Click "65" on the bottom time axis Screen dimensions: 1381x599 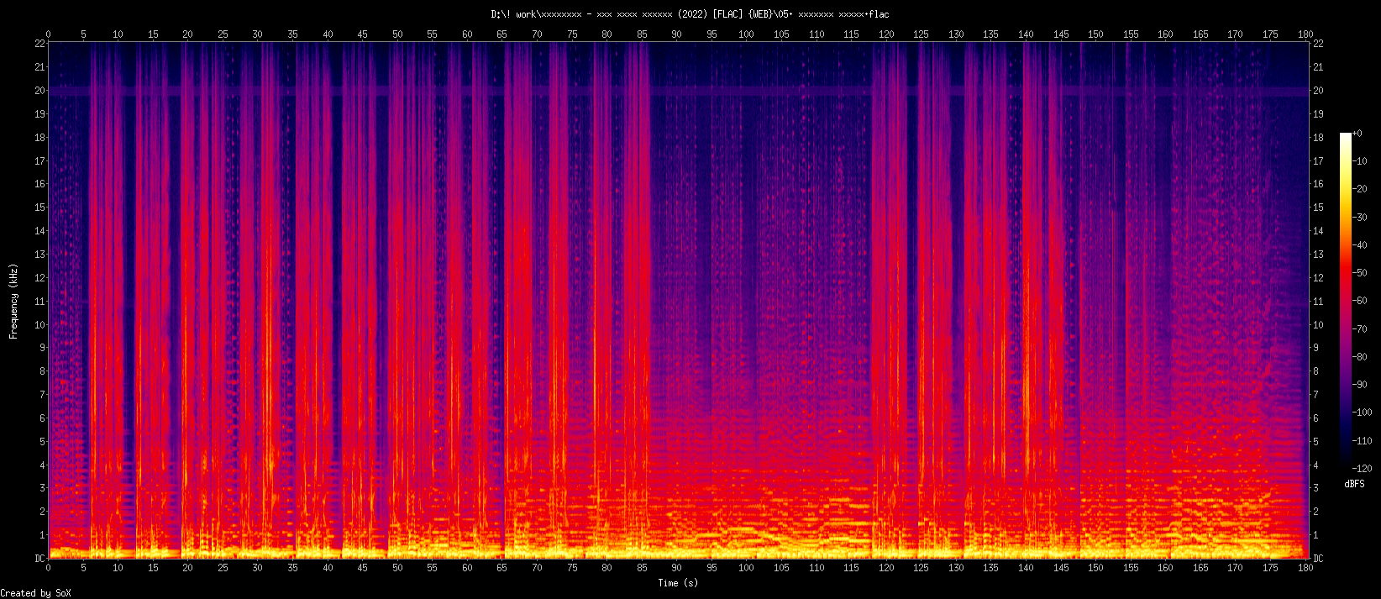click(501, 568)
